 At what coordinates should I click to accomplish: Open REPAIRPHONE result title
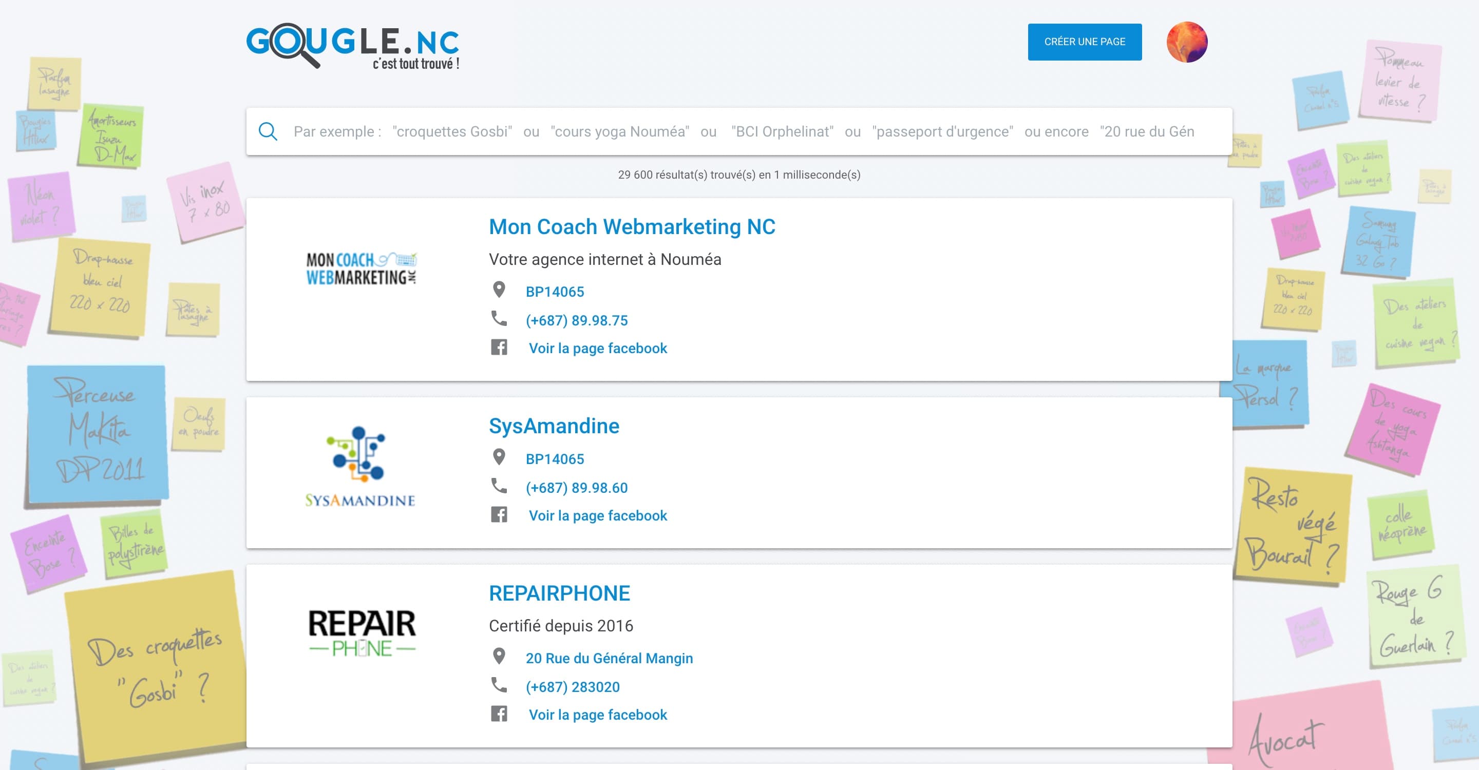tap(559, 593)
